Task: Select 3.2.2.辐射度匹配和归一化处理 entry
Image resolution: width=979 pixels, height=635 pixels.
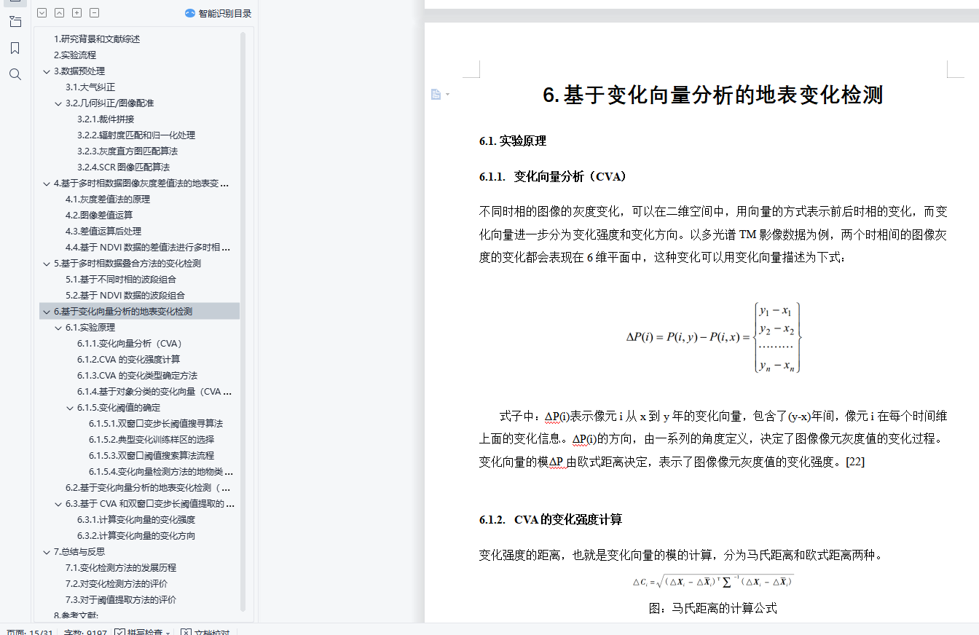Action: tap(136, 135)
